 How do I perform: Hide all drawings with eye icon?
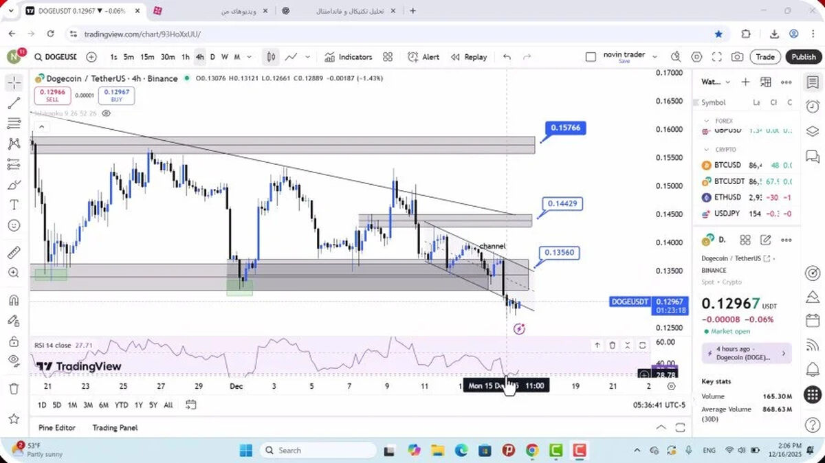pos(14,361)
